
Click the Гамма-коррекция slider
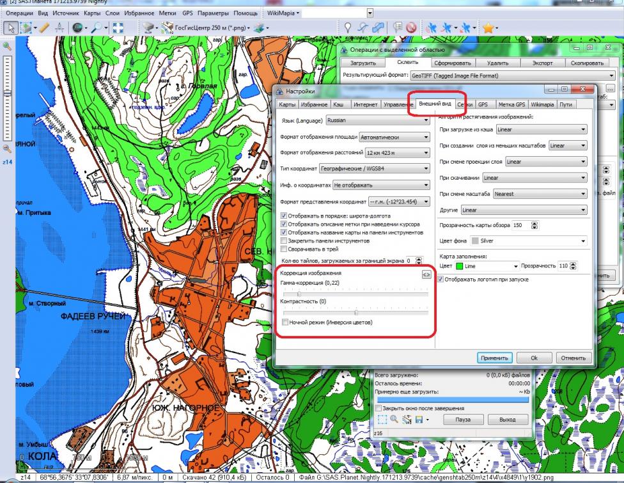(299, 294)
